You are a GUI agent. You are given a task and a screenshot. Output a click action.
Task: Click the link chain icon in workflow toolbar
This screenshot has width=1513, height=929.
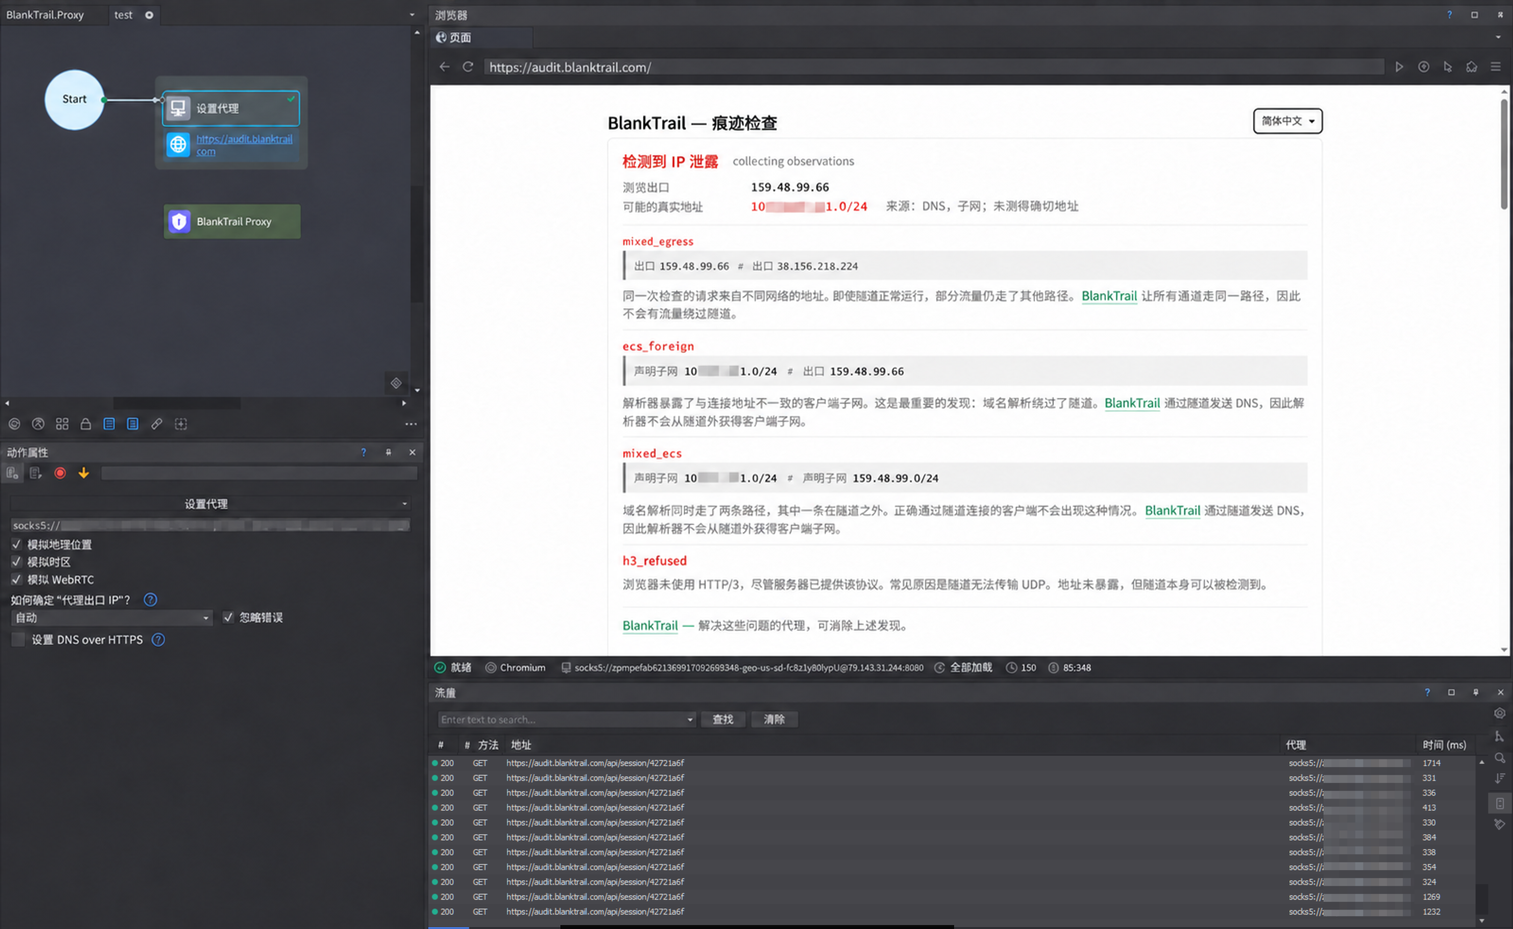click(157, 424)
